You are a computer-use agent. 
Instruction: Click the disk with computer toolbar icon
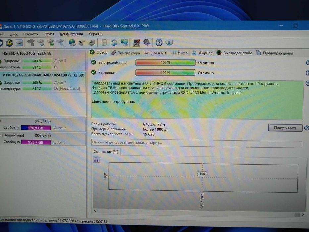92,43
